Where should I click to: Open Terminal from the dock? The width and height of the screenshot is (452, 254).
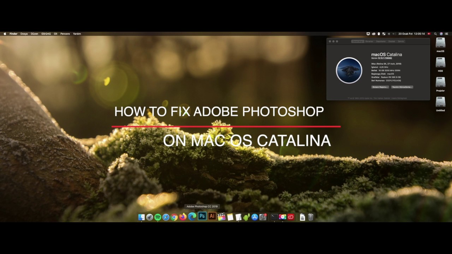(274, 217)
